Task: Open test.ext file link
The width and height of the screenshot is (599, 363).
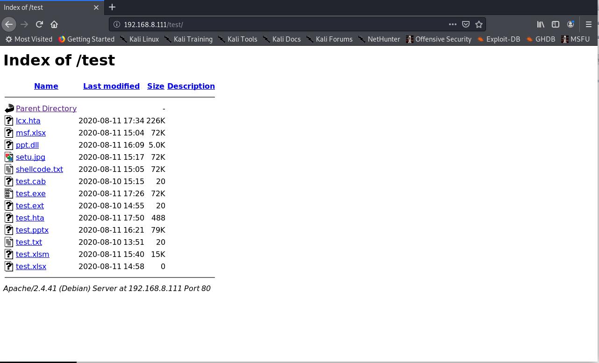Action: (x=30, y=206)
